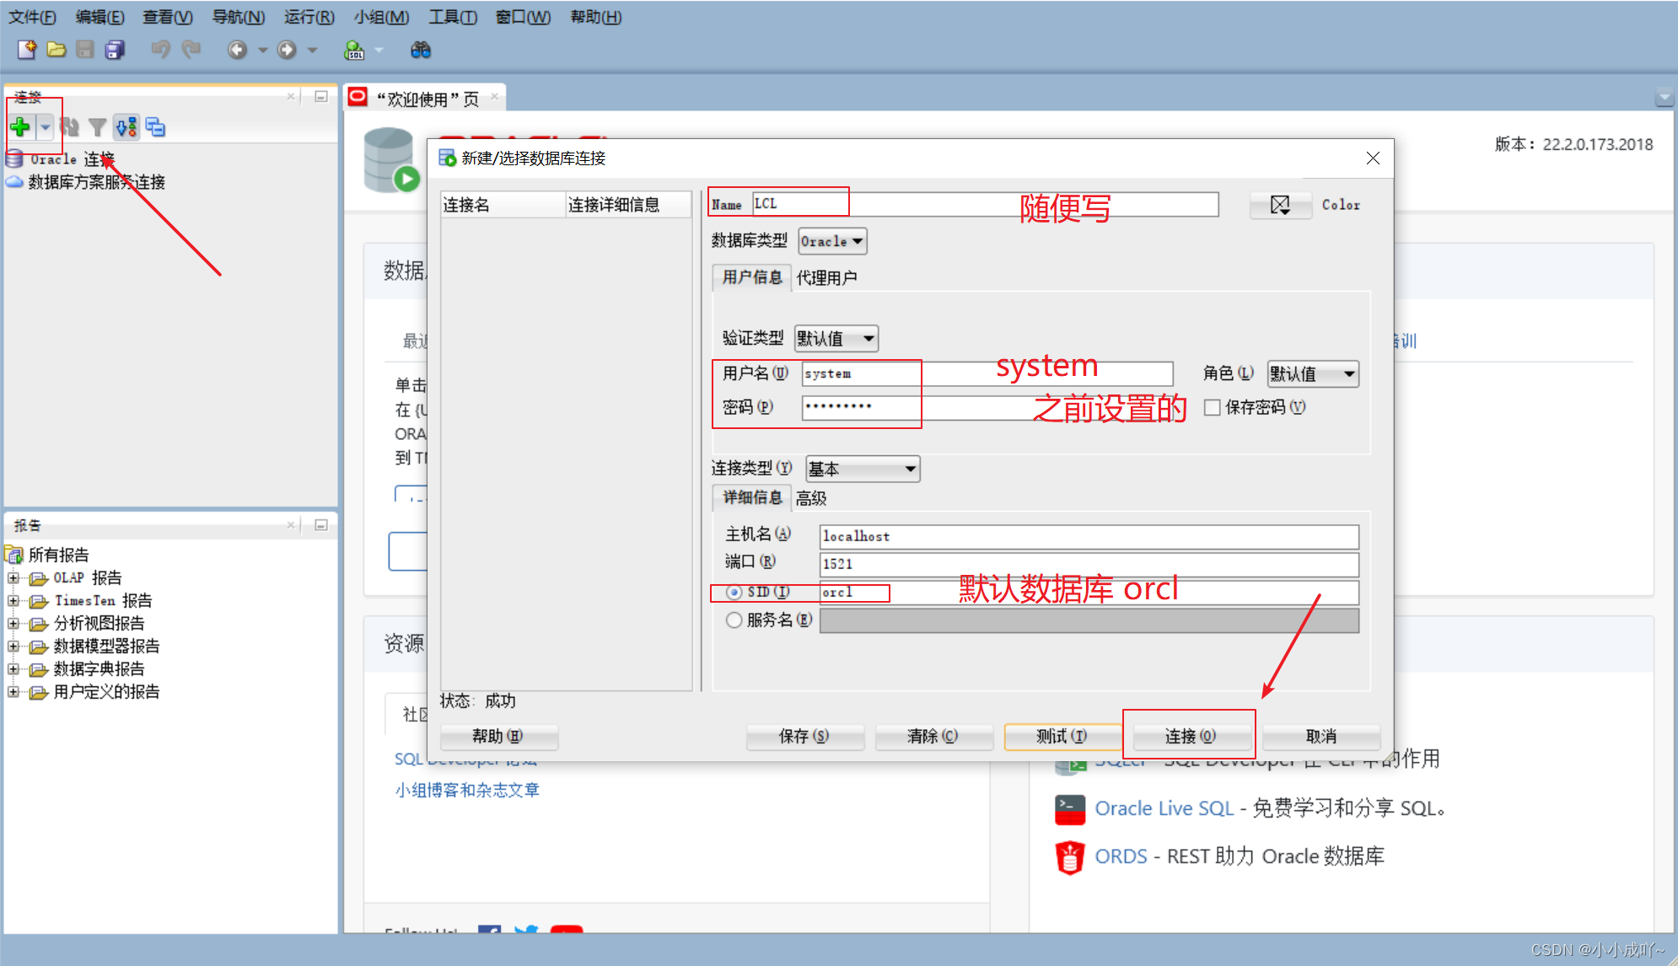Open the 导航 menu

point(238,17)
